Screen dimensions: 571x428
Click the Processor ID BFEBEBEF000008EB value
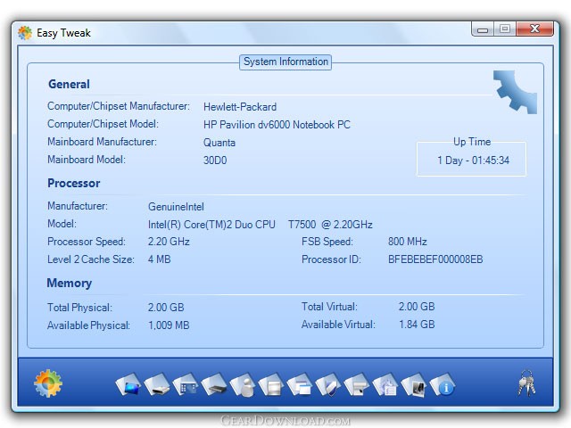point(435,259)
